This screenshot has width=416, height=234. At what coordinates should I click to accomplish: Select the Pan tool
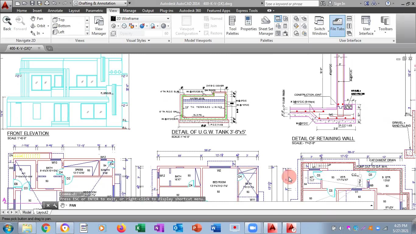pos(37,18)
